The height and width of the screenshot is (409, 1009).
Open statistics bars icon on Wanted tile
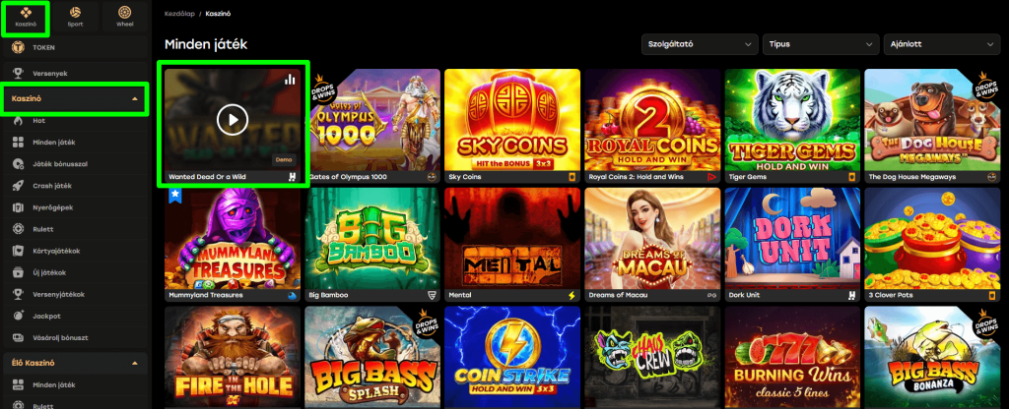291,79
